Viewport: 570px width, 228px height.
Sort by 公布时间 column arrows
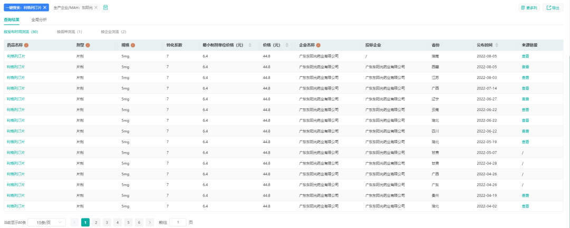(496, 45)
